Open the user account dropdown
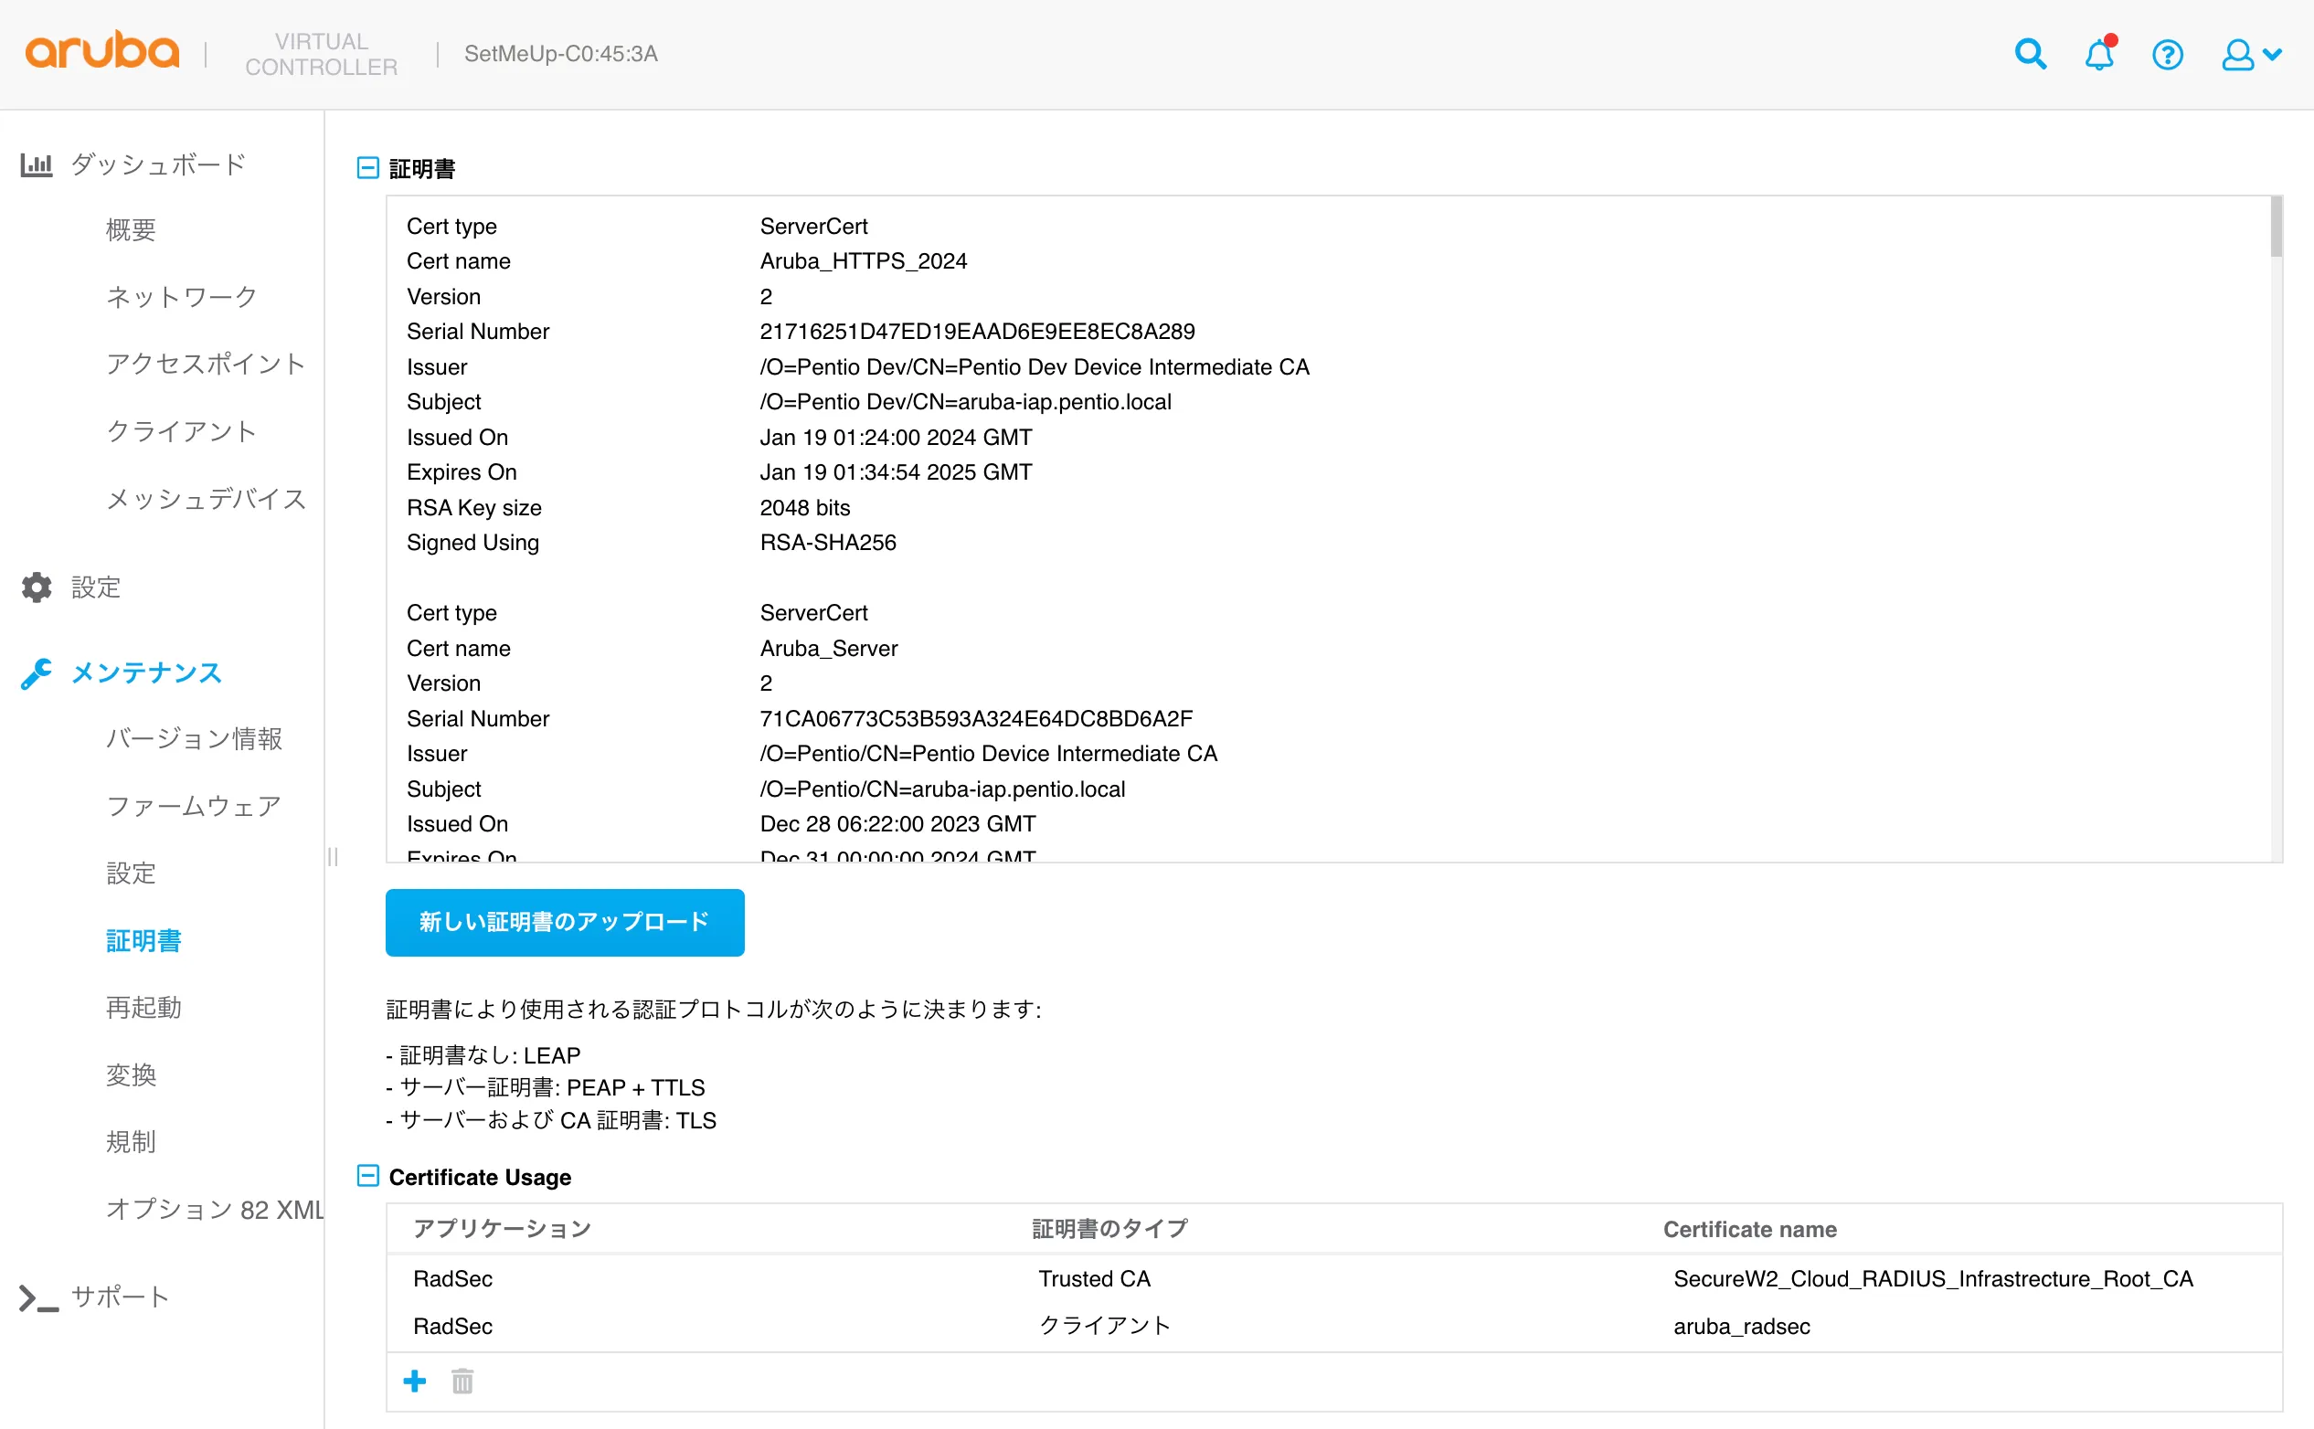Viewport: 2314px width, 1429px height. [2251, 55]
